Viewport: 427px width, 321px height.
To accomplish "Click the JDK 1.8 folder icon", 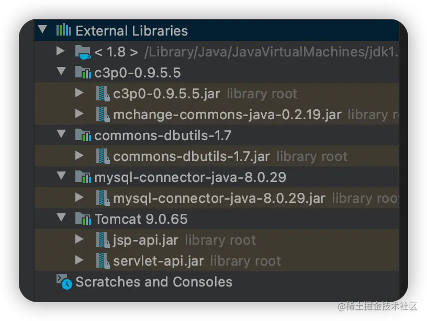I will 82,51.
